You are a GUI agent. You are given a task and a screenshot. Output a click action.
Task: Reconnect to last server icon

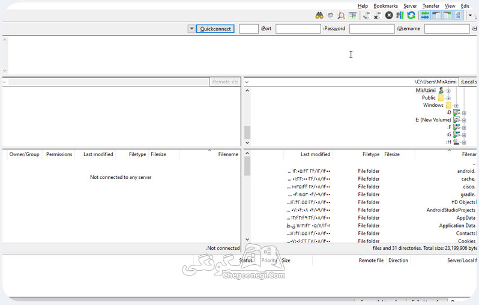[366, 15]
